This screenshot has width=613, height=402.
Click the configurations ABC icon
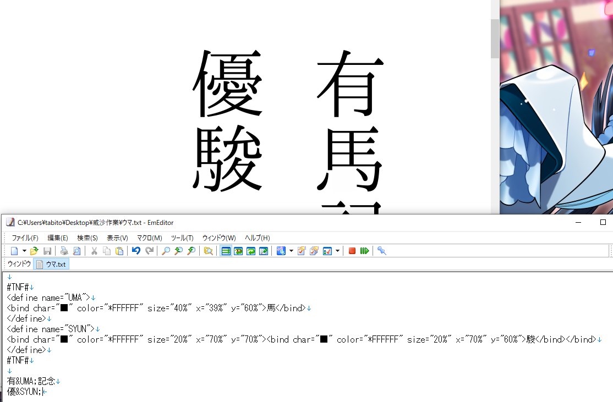pos(281,251)
